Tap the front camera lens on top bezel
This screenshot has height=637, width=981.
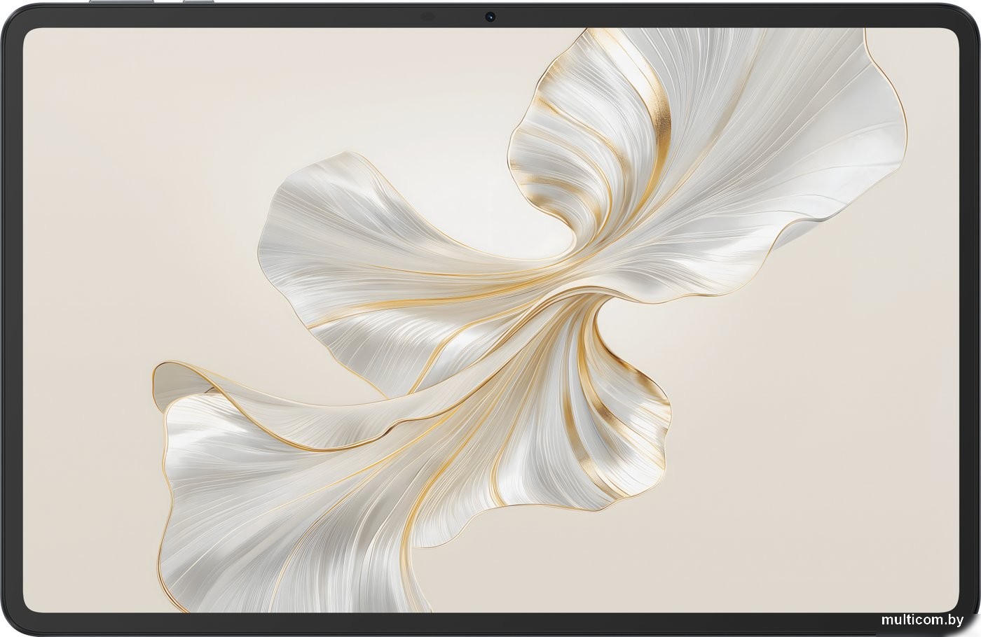[x=490, y=15]
